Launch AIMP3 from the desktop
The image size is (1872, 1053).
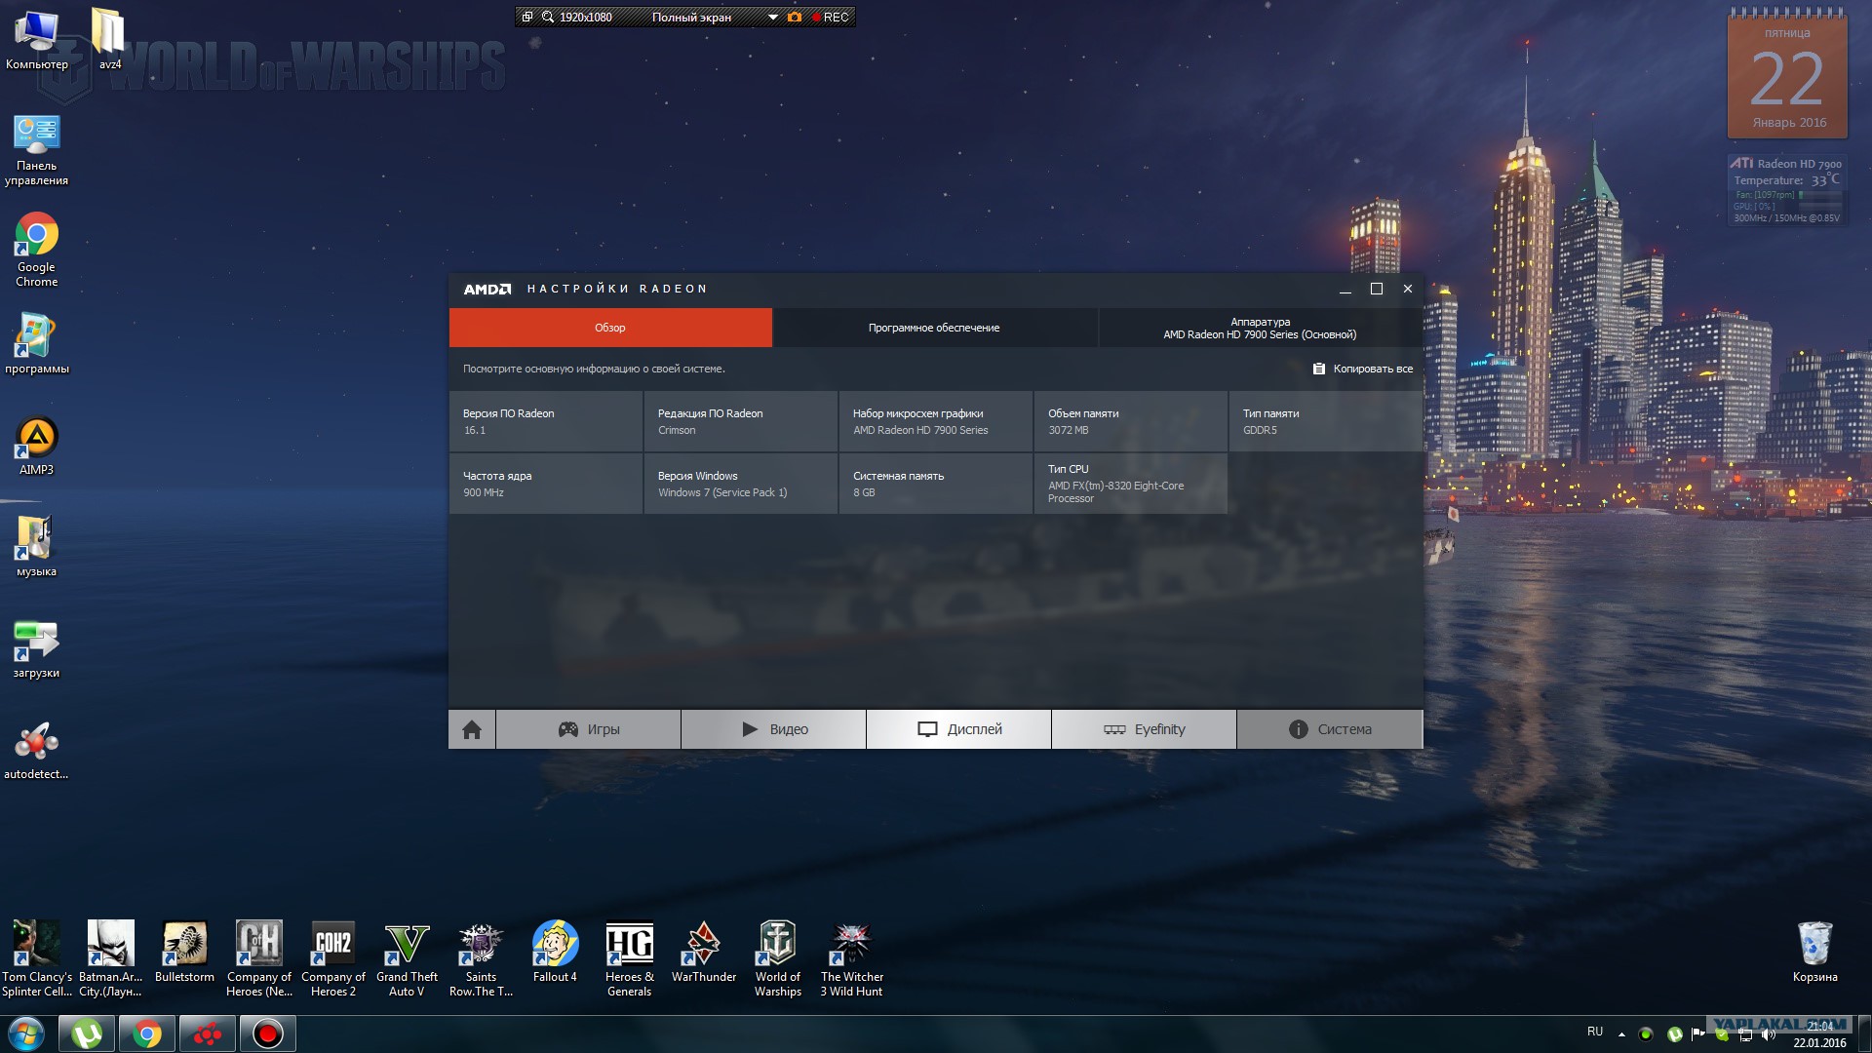click(37, 447)
